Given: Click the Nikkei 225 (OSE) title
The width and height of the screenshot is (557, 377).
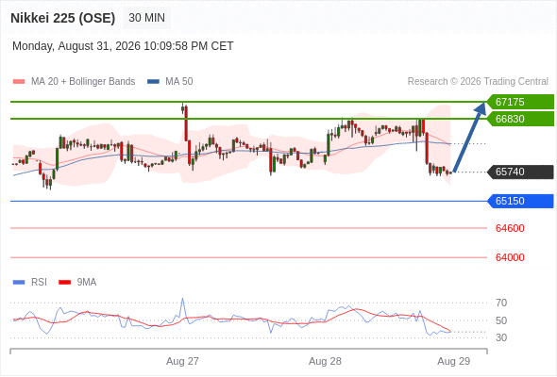Looking at the screenshot, I should [63, 18].
